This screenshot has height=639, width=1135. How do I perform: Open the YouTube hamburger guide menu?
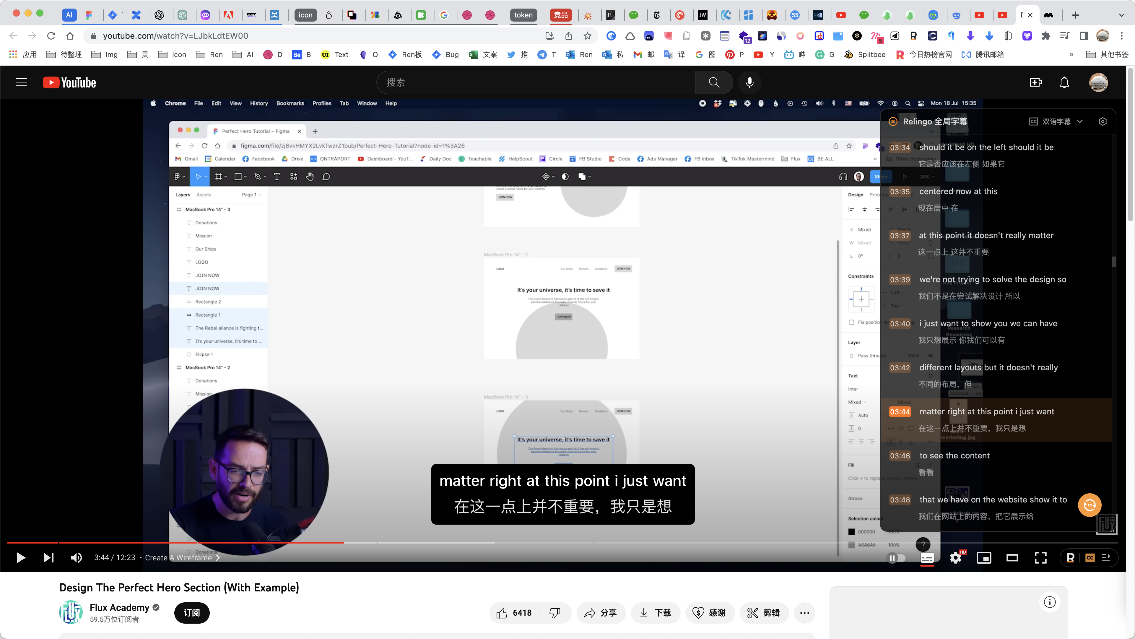point(22,82)
